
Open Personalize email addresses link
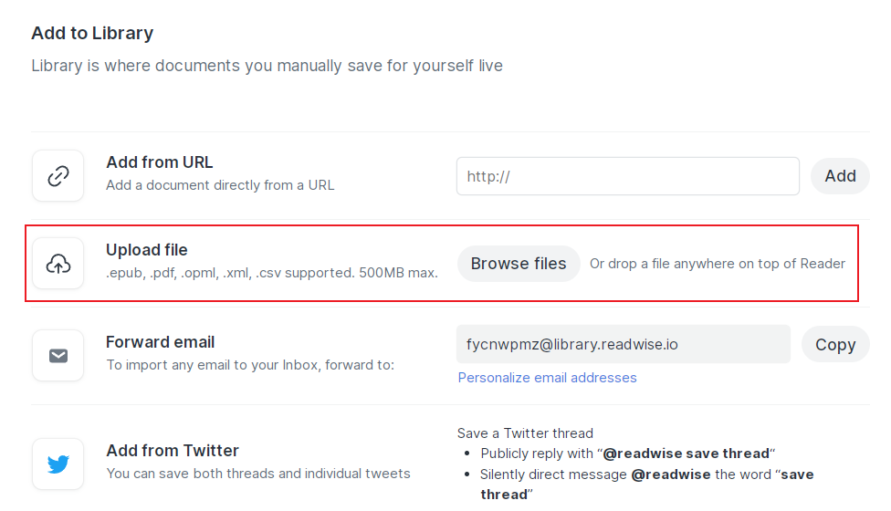click(x=547, y=378)
